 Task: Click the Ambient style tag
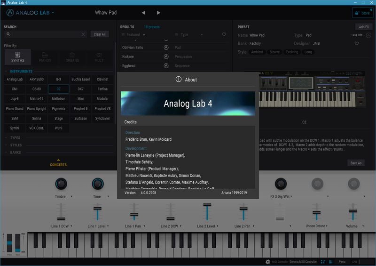[257, 52]
